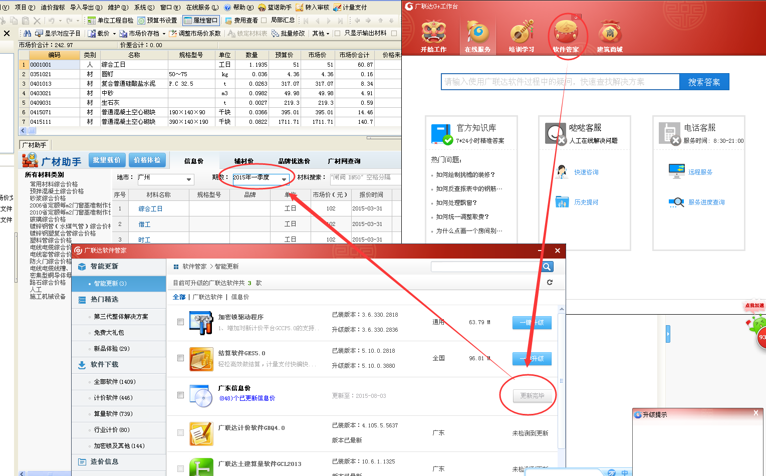Toggle the 属性窗口 toolbar button
The height and width of the screenshot is (476, 766).
click(x=201, y=21)
